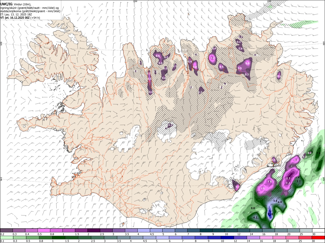The height and width of the screenshot is (243, 325).
Task: Click the '0.1' label in the lower legend
Action: click(x=2, y=241)
